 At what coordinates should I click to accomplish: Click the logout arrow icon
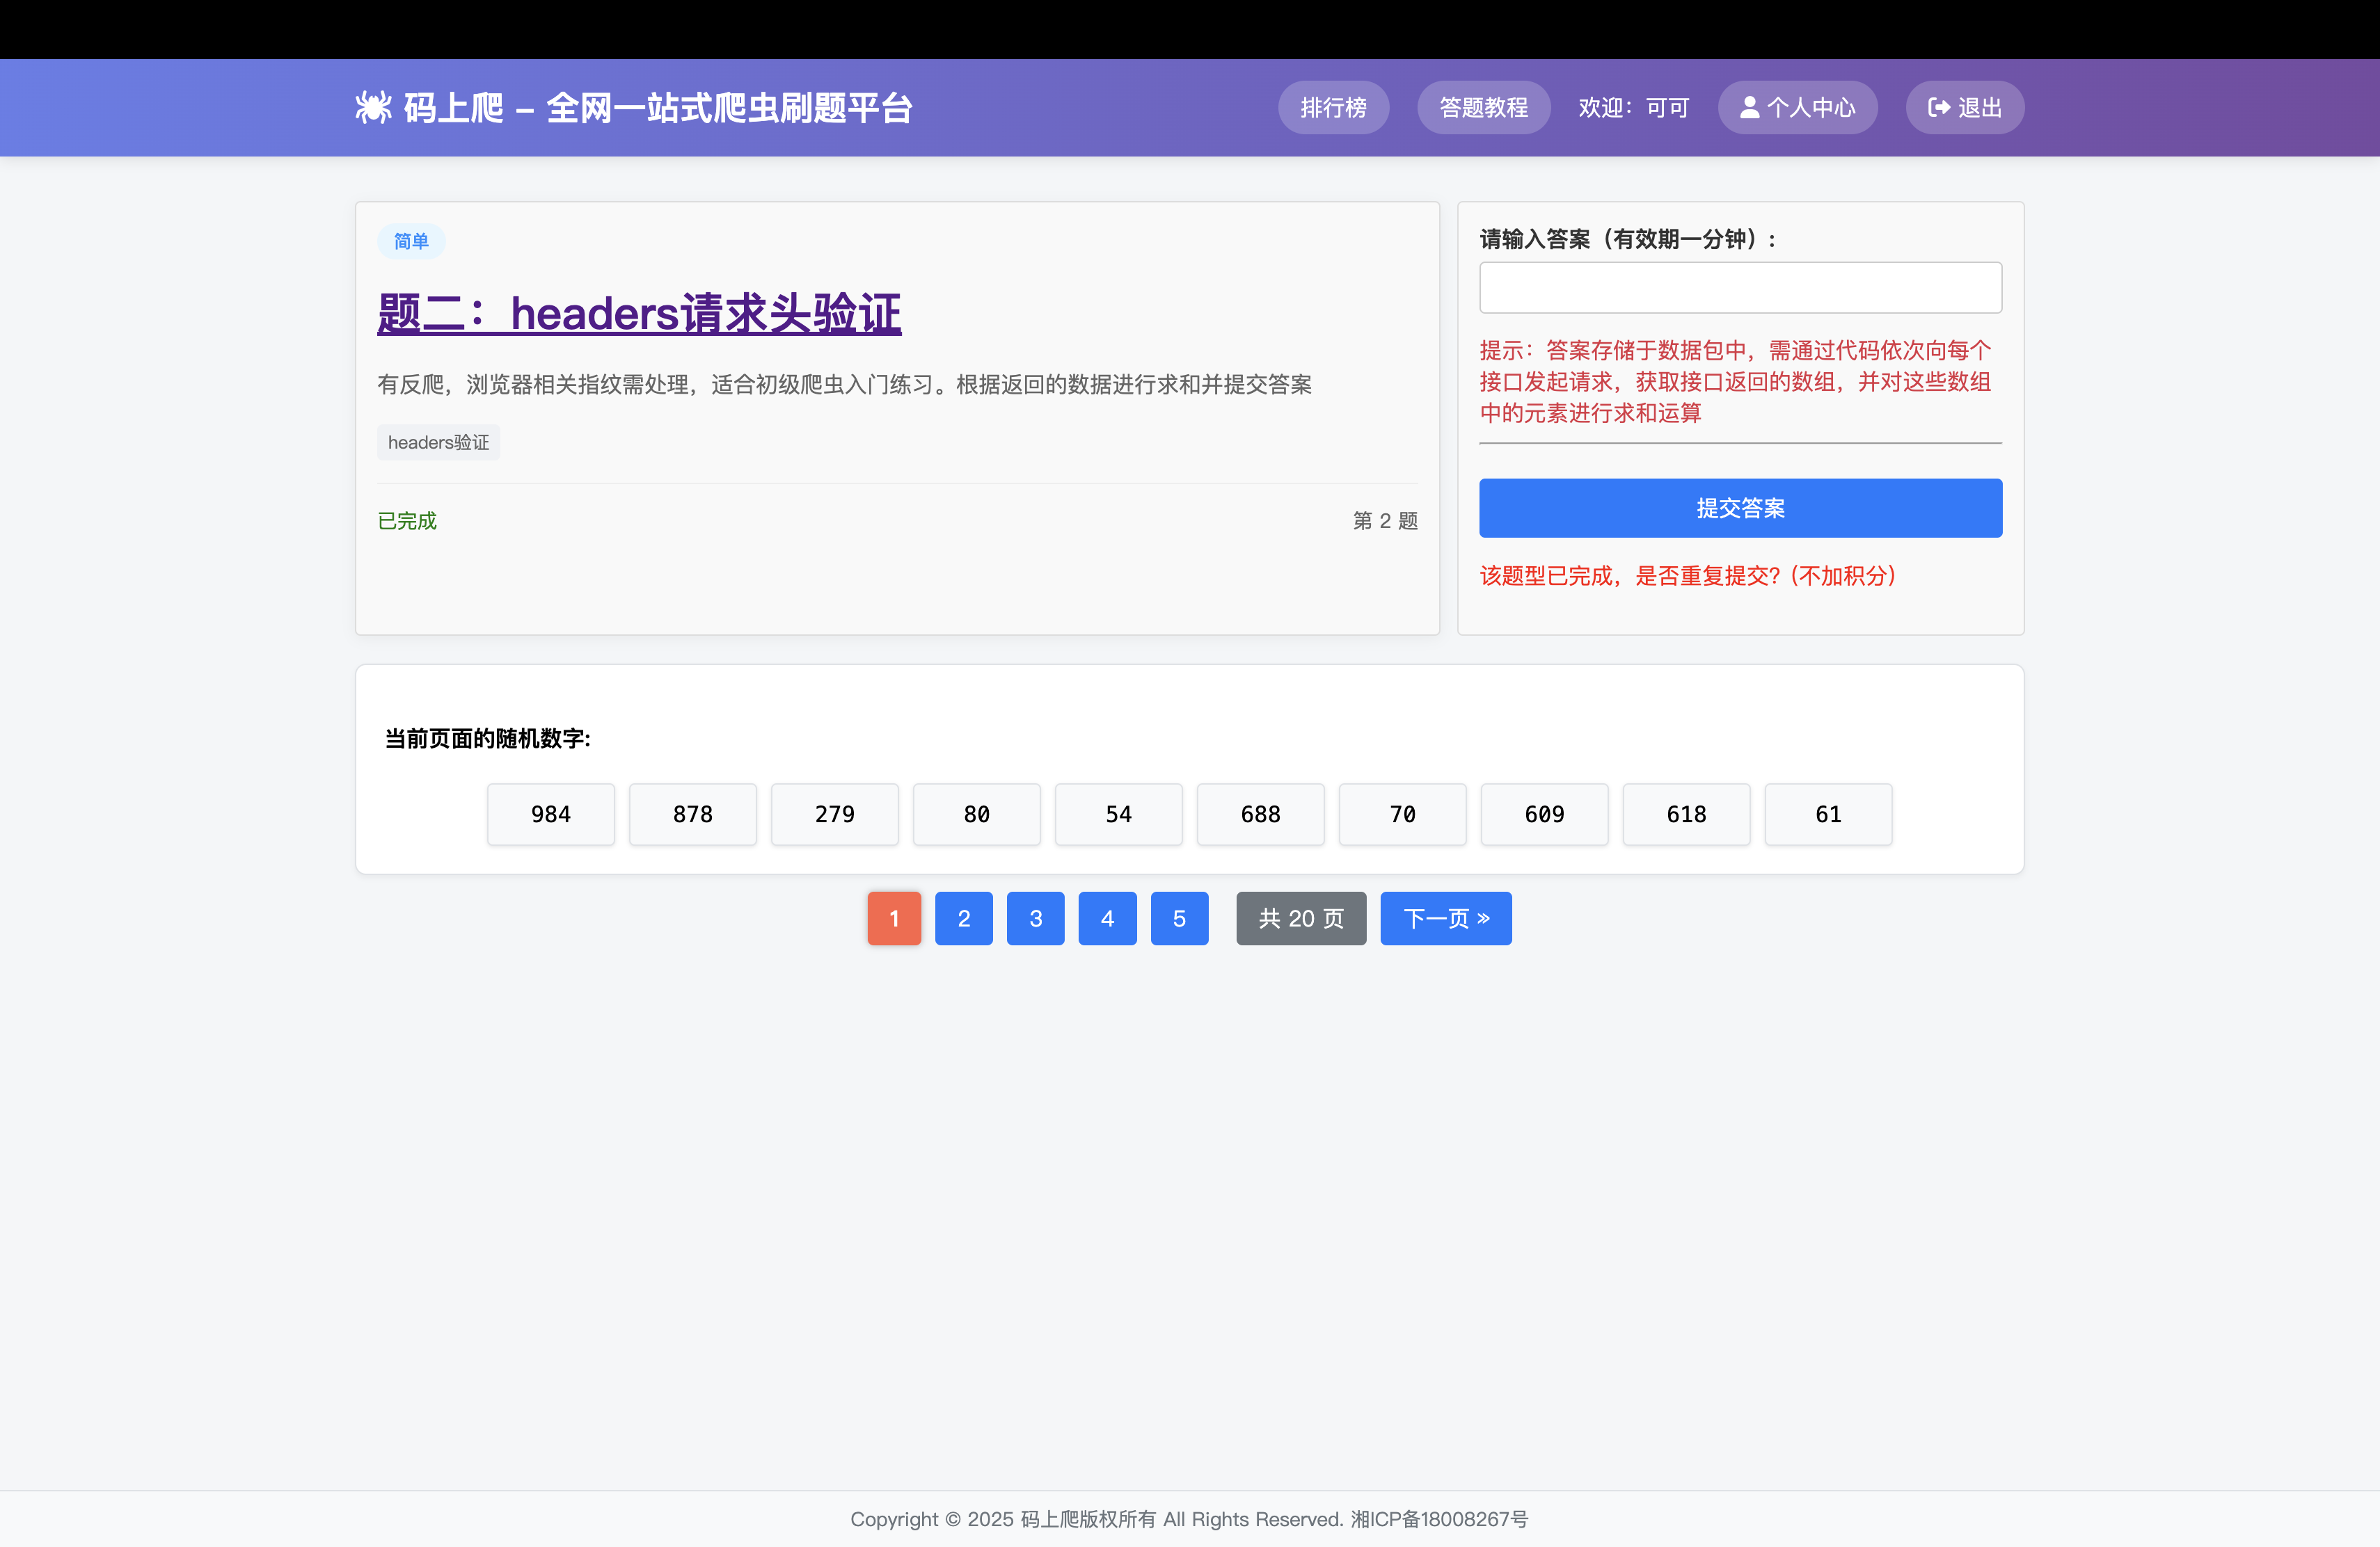point(1938,108)
